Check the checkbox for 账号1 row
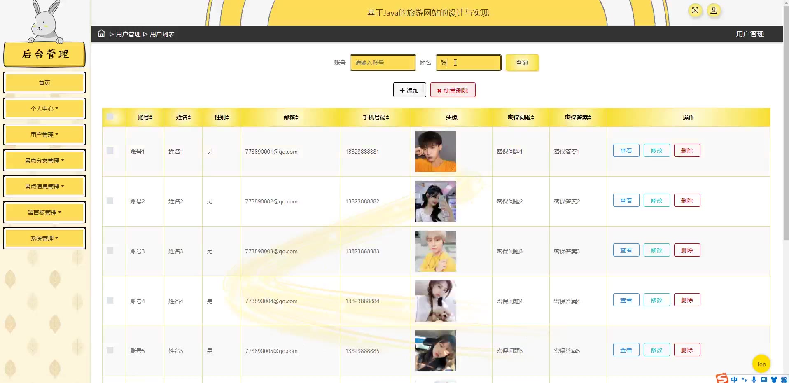 110,151
